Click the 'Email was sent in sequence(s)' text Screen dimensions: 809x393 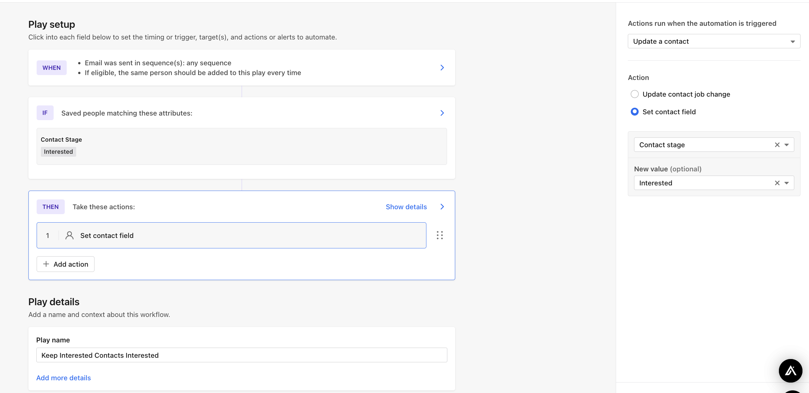pos(158,63)
